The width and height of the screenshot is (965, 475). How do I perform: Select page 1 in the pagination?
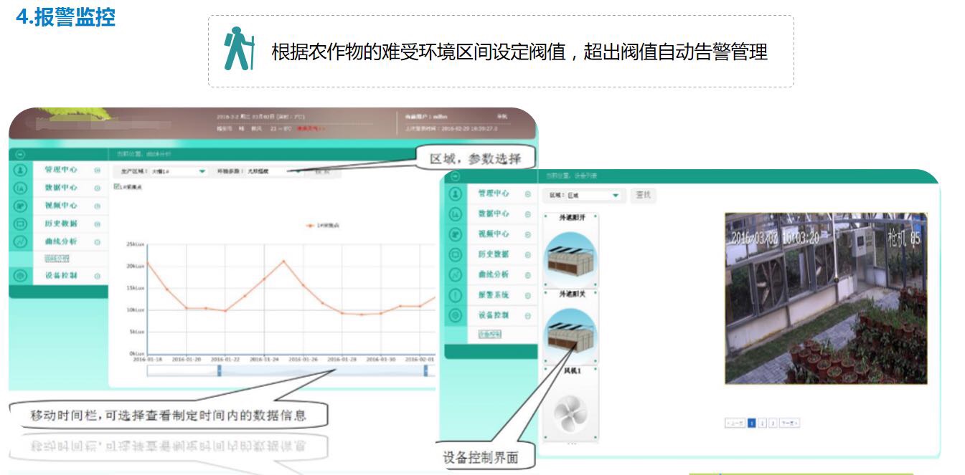pyautogui.click(x=752, y=423)
